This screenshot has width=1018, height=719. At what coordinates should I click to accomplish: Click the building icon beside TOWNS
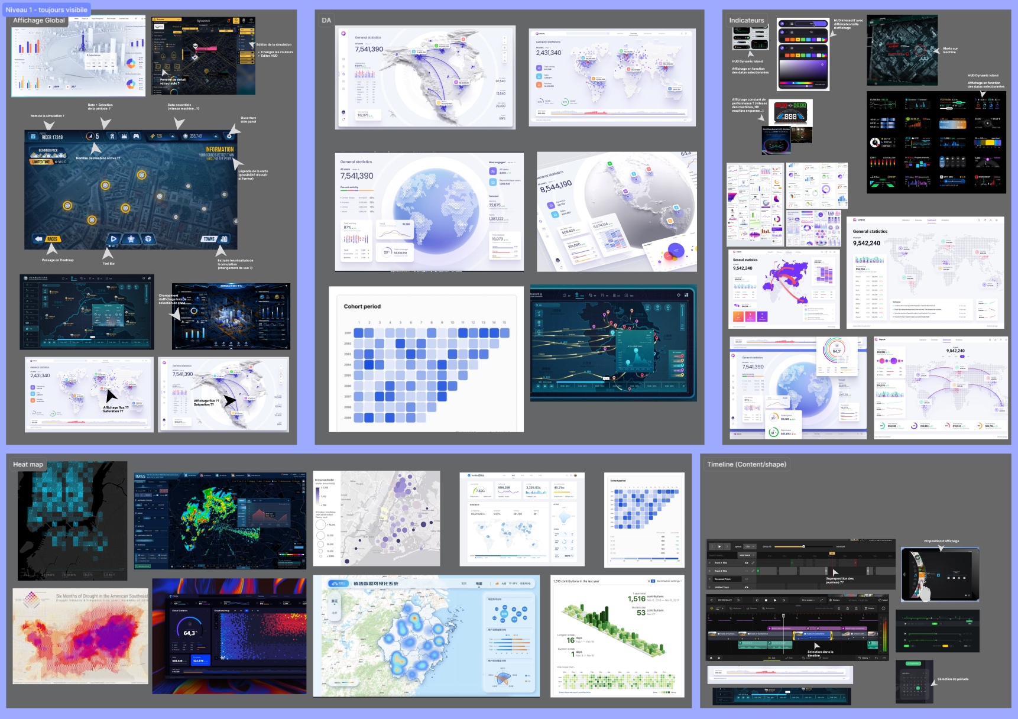(223, 239)
